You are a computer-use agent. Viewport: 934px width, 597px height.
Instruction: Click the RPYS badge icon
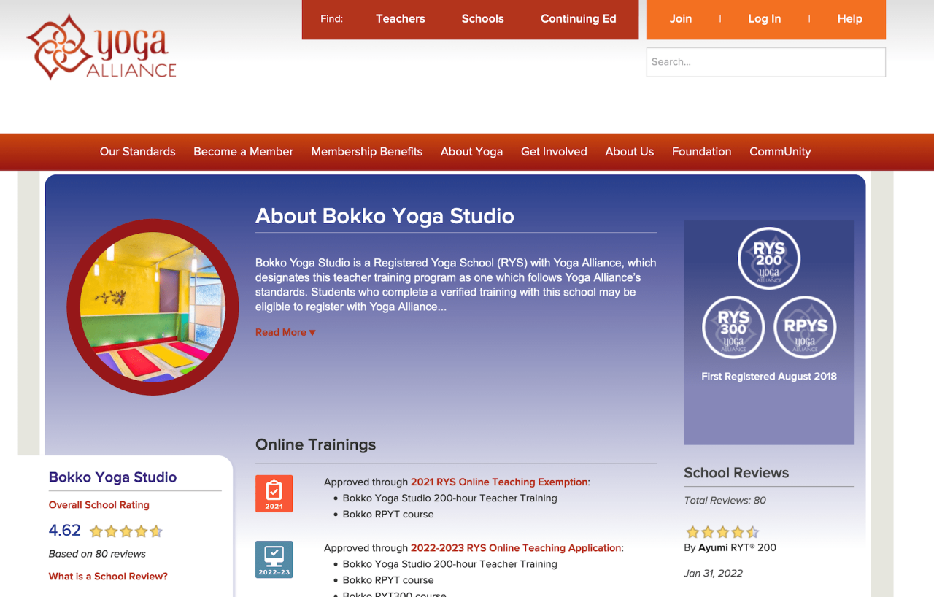click(x=805, y=328)
